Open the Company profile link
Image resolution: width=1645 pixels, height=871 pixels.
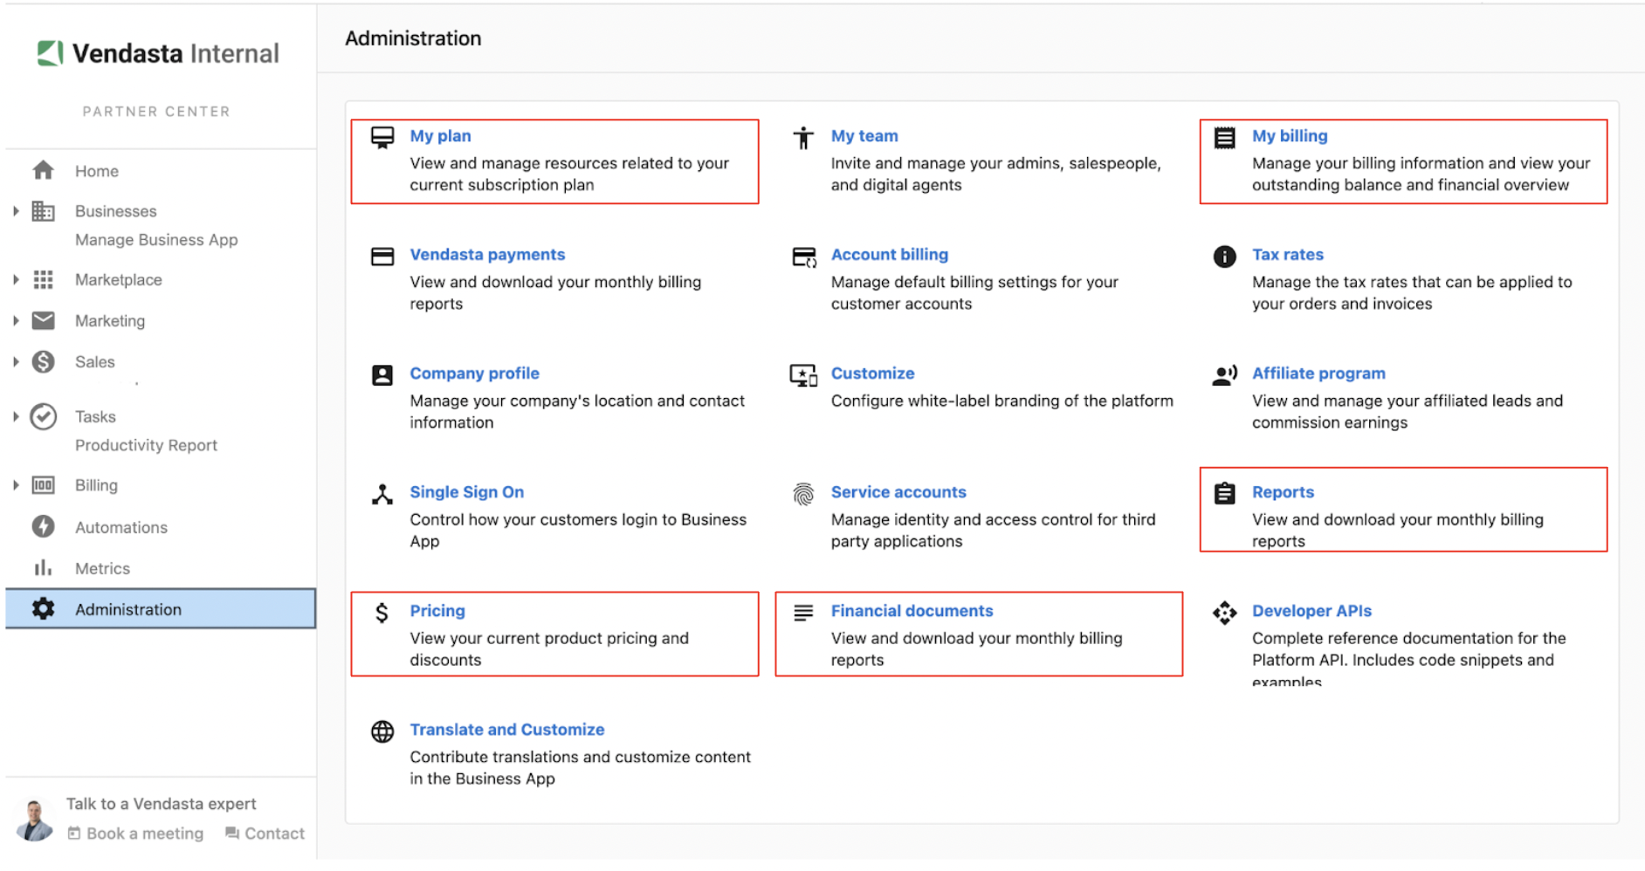[475, 374]
